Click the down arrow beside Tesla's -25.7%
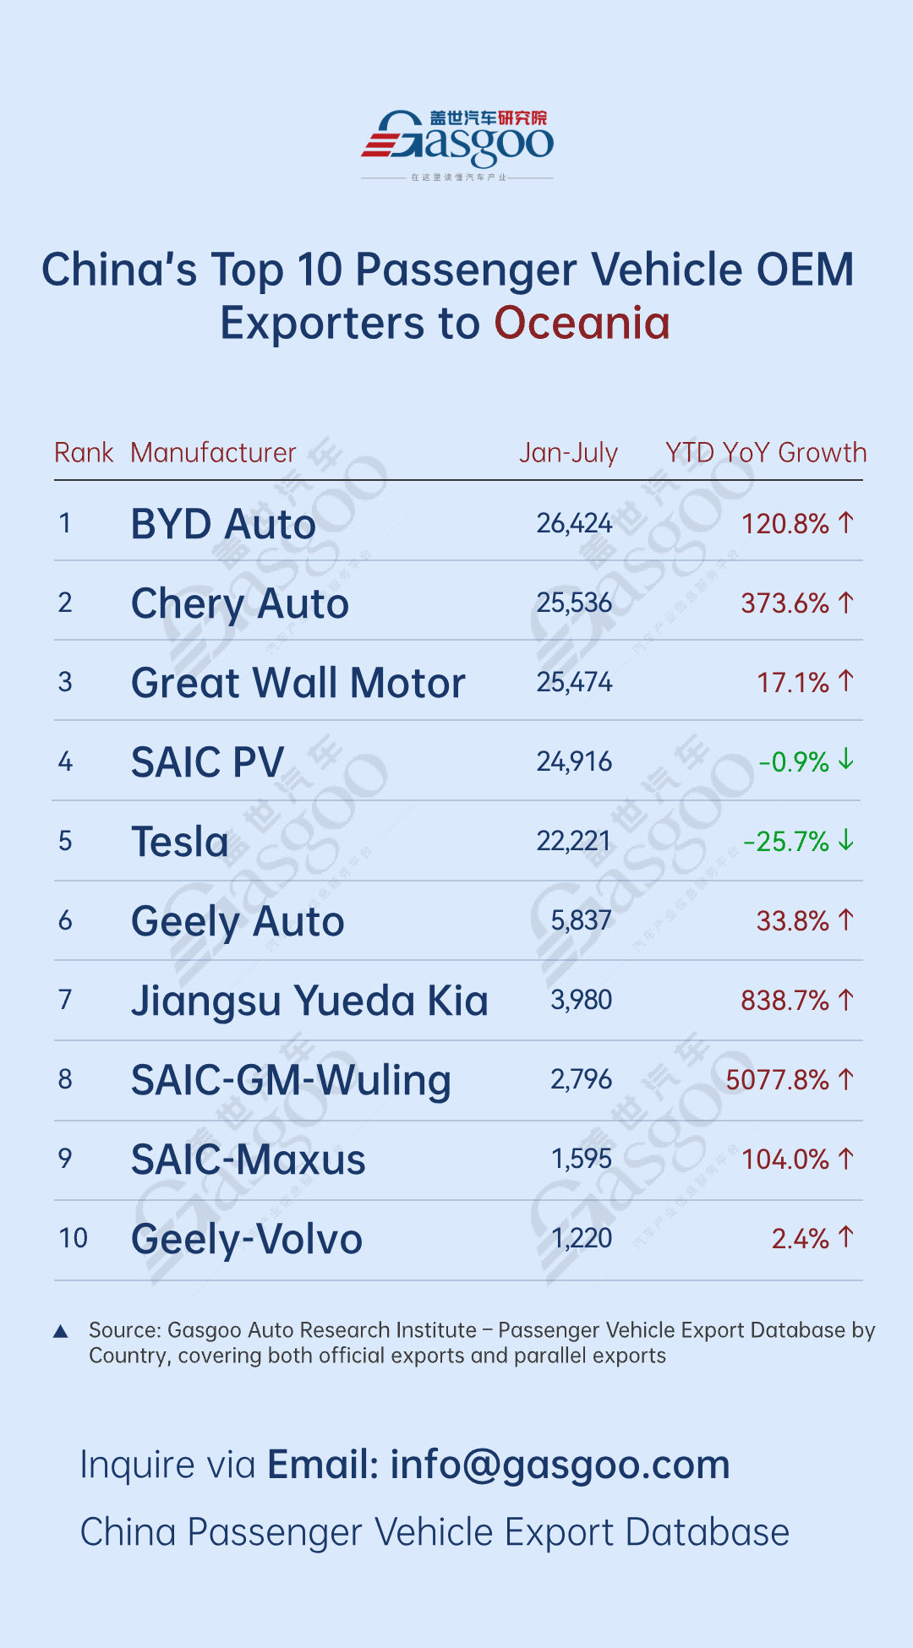This screenshot has height=1648, width=913. (846, 840)
